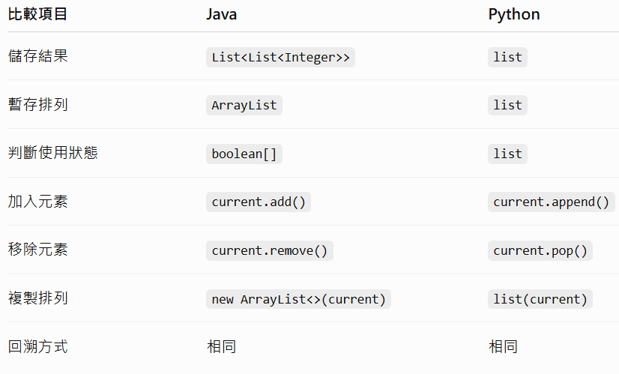Click the current.append() code snippet
The width and height of the screenshot is (619, 374).
click(x=551, y=202)
